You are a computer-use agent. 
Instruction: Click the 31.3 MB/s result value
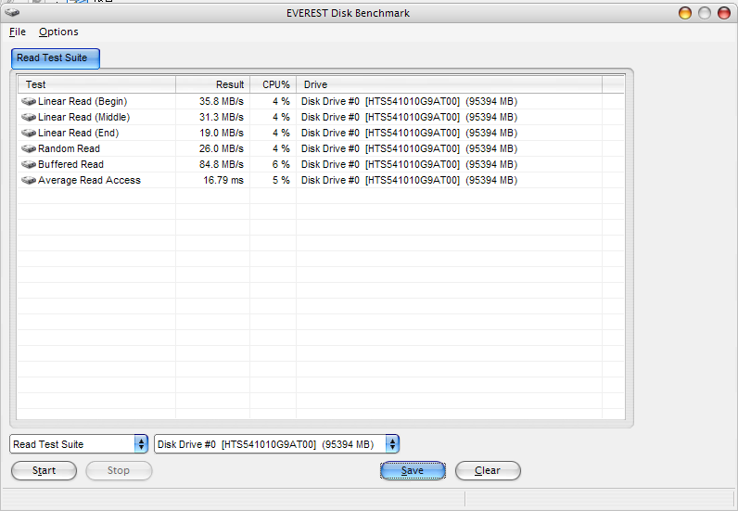pyautogui.click(x=222, y=117)
